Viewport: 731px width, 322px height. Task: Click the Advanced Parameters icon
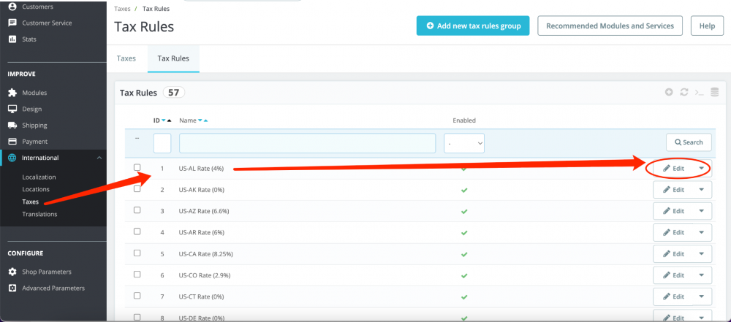pos(12,288)
